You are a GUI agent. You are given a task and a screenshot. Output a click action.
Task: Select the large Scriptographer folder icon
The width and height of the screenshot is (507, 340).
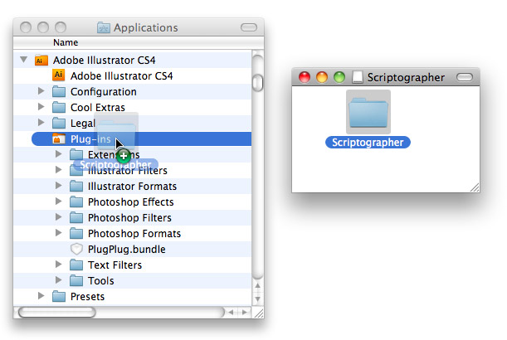[368, 112]
